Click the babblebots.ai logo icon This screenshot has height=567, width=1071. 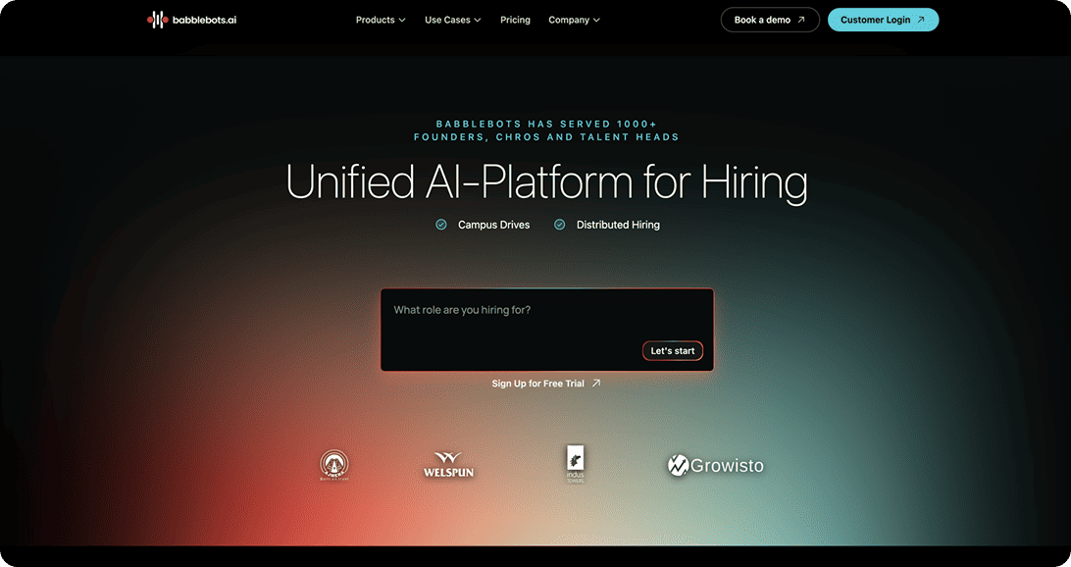(x=157, y=20)
